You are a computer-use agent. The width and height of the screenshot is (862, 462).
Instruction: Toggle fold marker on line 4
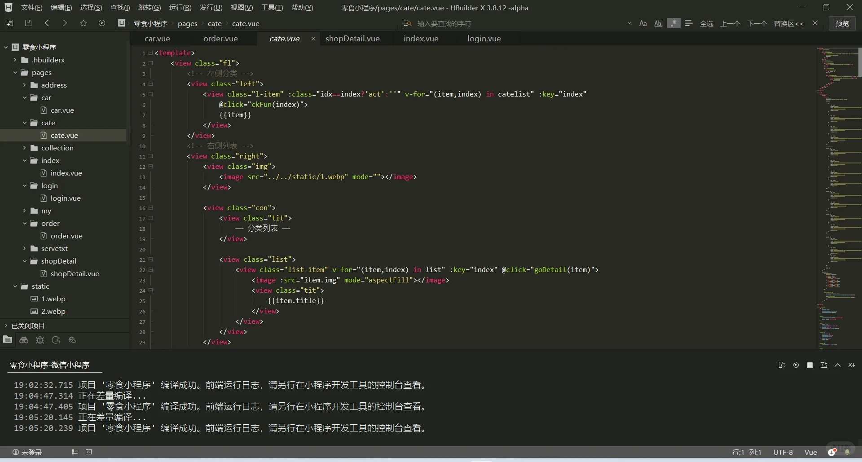pyautogui.click(x=151, y=84)
